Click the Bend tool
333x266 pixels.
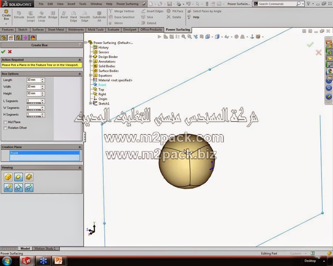[64, 15]
